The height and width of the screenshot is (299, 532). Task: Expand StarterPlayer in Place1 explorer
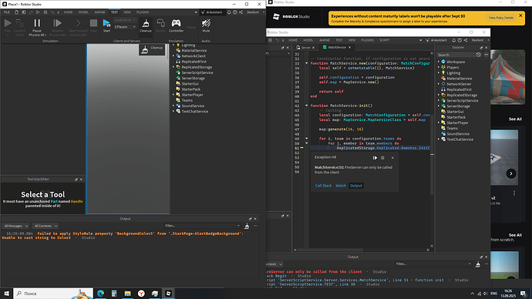pyautogui.click(x=173, y=95)
